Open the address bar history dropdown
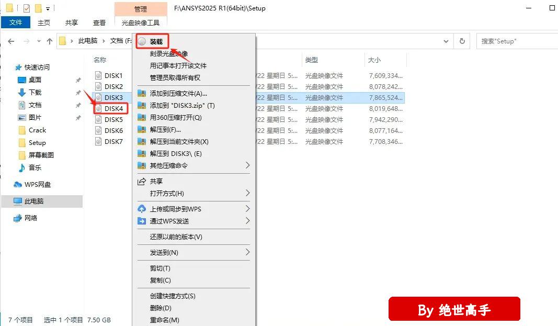 pyautogui.click(x=446, y=41)
